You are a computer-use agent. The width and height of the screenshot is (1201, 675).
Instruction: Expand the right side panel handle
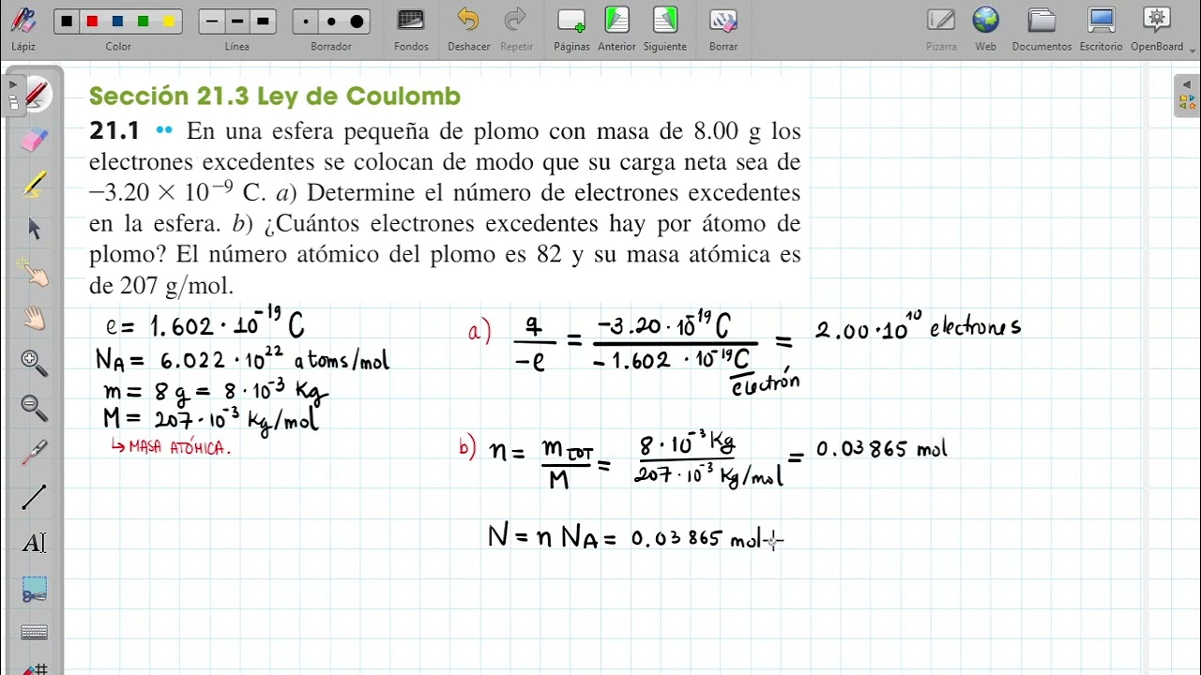[1187, 96]
